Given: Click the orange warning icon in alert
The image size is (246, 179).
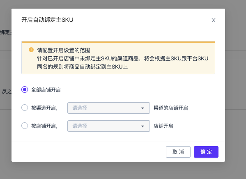Looking at the screenshot, I should [31, 50].
